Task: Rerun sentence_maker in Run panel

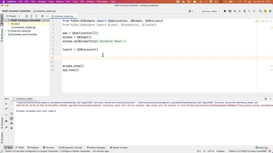Action: click(6, 104)
